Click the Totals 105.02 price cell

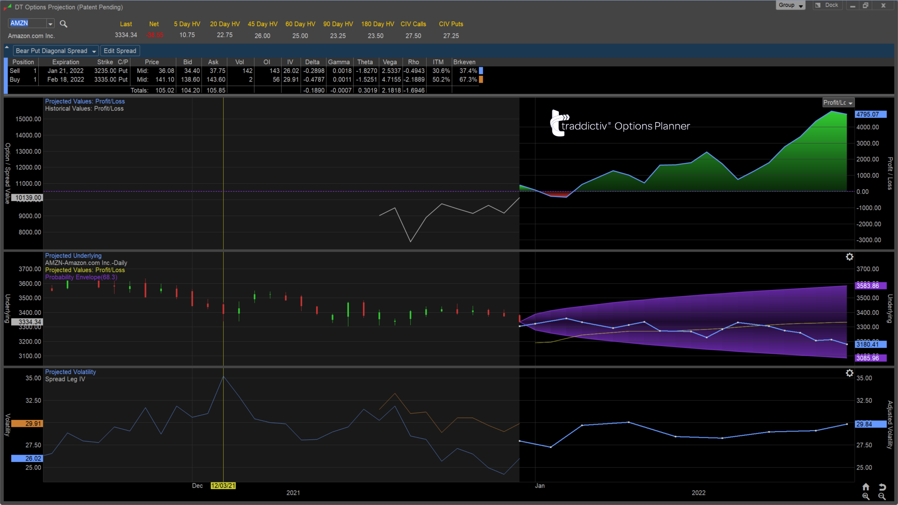(165, 91)
